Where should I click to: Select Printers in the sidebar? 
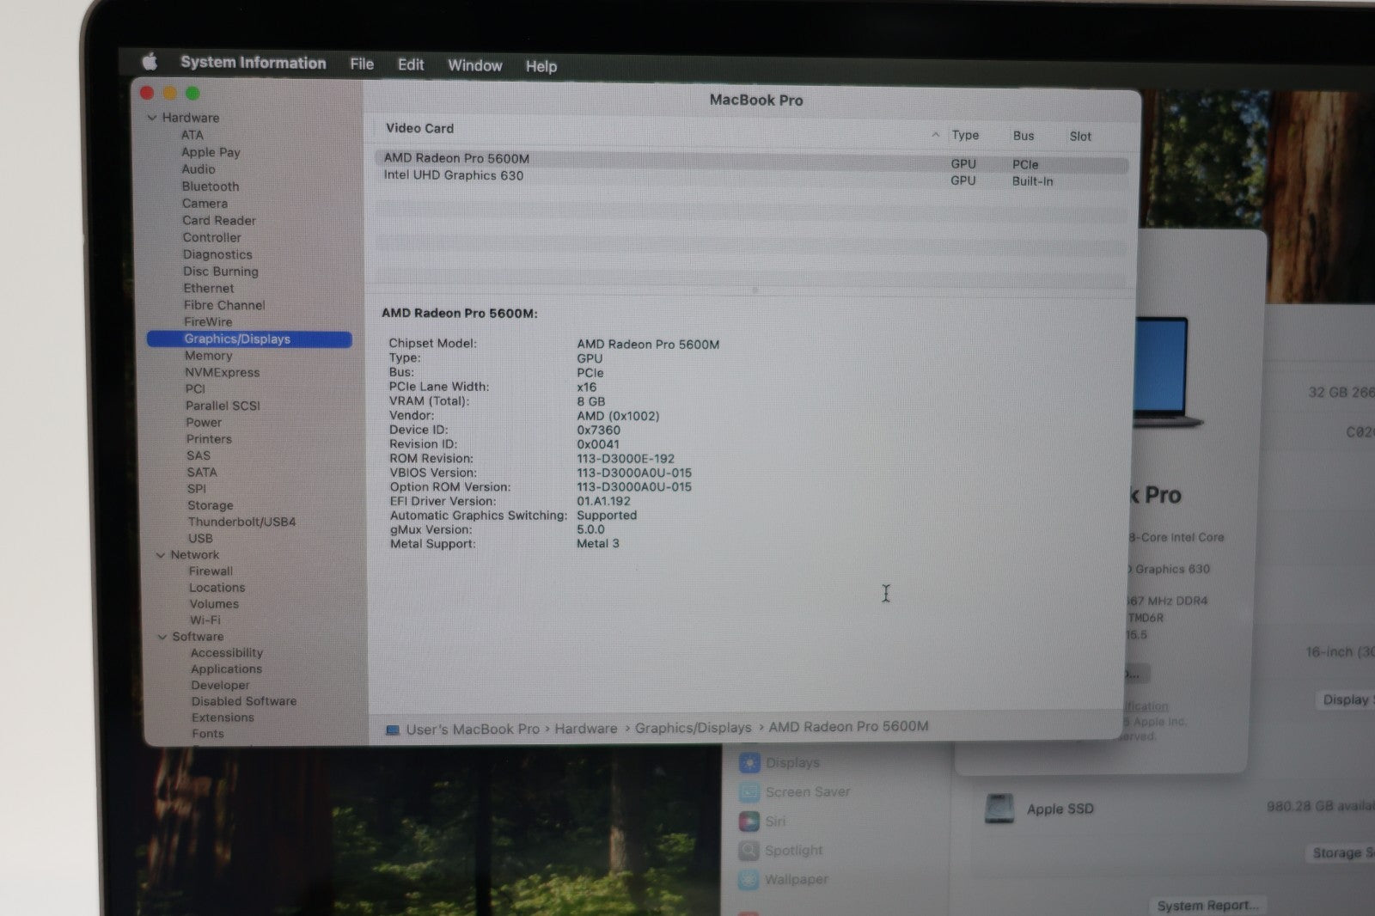click(209, 439)
